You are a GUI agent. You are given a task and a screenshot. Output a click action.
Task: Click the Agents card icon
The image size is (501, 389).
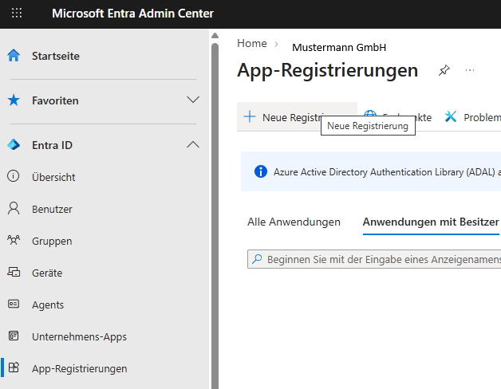click(x=14, y=304)
